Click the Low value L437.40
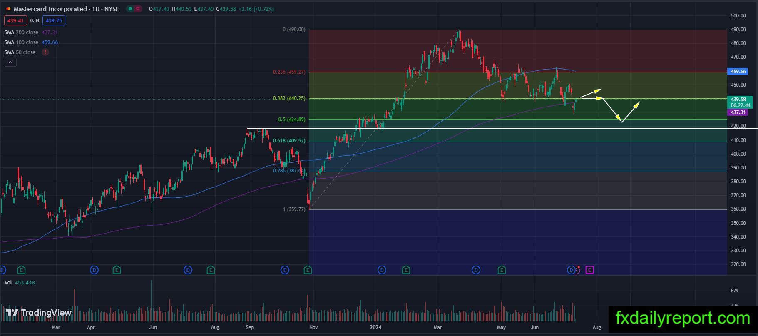 204,9
